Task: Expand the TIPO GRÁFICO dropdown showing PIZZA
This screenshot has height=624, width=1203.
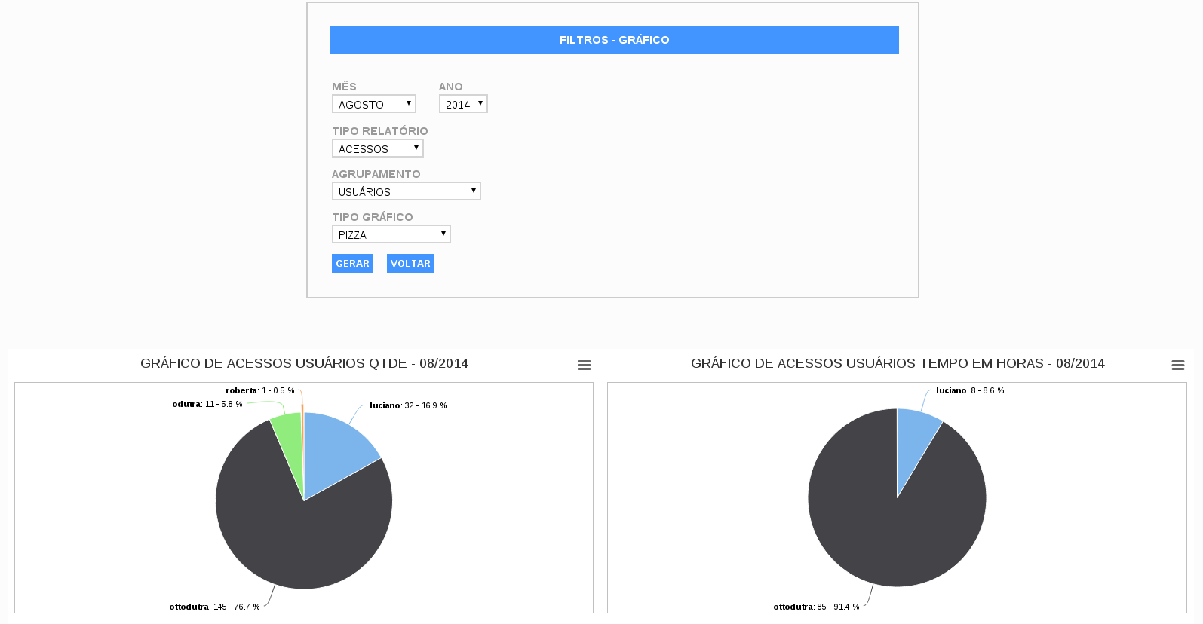Action: point(391,234)
